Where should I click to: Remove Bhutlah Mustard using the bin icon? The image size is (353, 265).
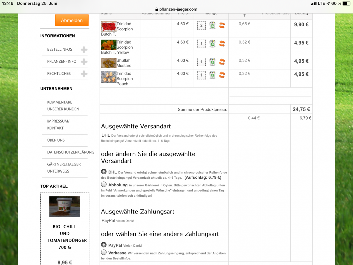(212, 62)
